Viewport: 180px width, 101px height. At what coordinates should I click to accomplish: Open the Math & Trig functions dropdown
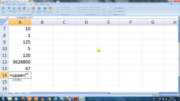(45, 10)
